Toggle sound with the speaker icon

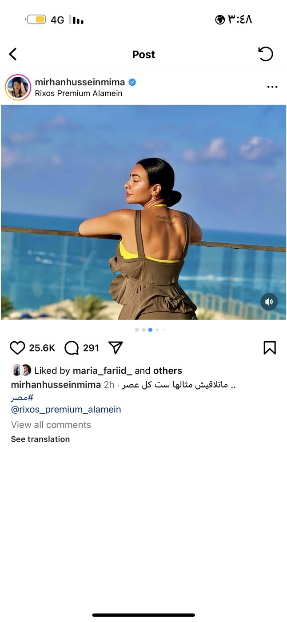click(269, 302)
